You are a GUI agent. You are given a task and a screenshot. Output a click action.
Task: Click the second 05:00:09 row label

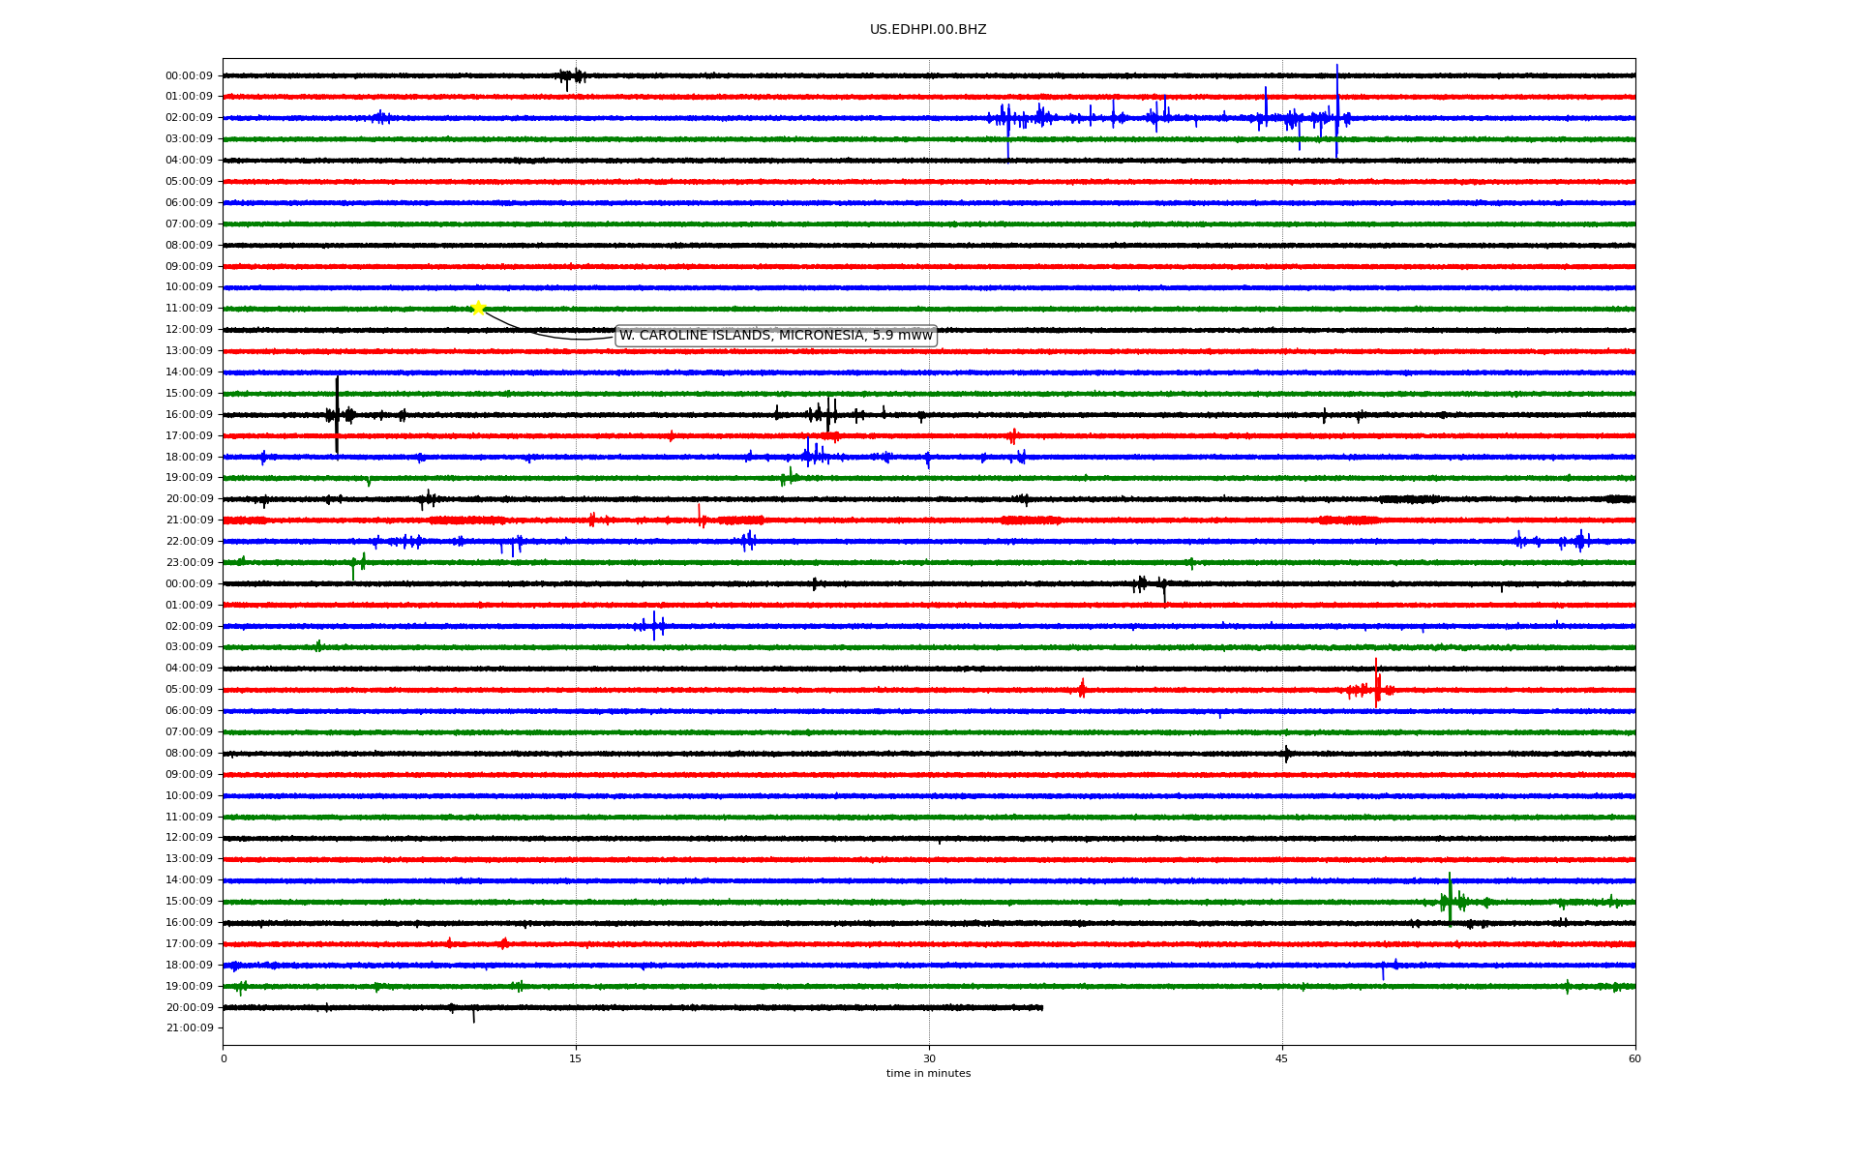click(189, 690)
